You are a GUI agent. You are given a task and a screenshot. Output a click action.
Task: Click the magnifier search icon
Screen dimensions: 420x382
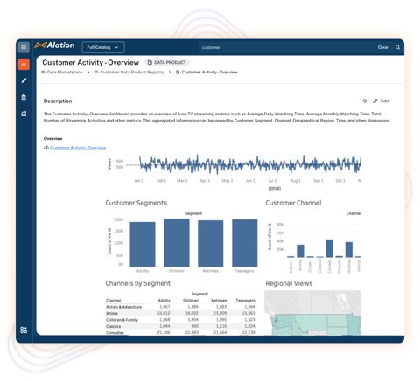(x=397, y=47)
